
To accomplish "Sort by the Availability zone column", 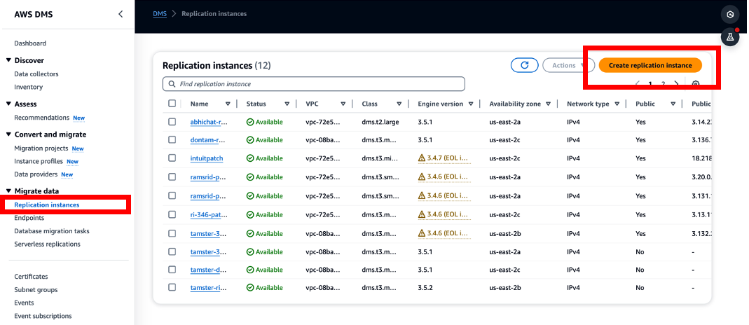I will point(549,104).
